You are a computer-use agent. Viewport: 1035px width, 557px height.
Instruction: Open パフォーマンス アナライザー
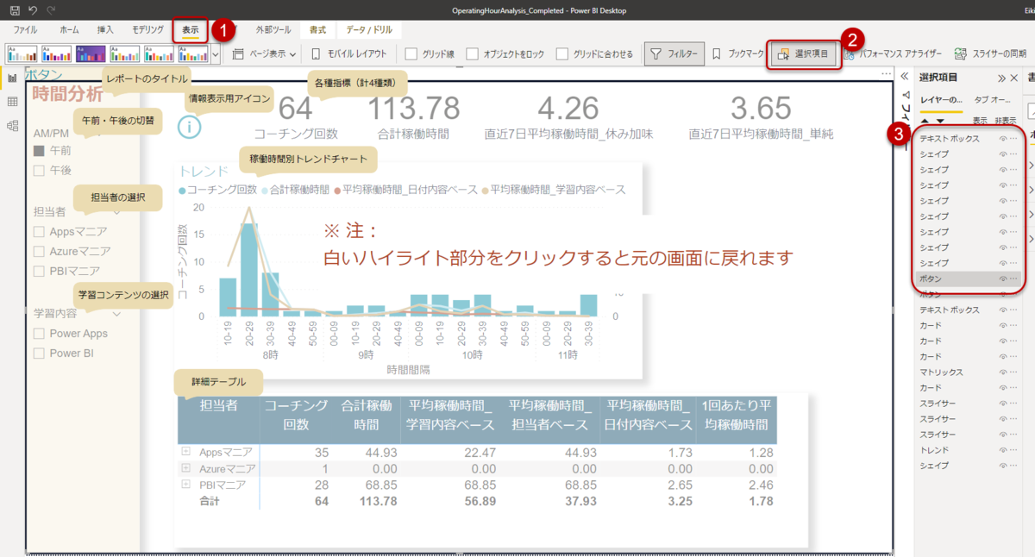894,53
